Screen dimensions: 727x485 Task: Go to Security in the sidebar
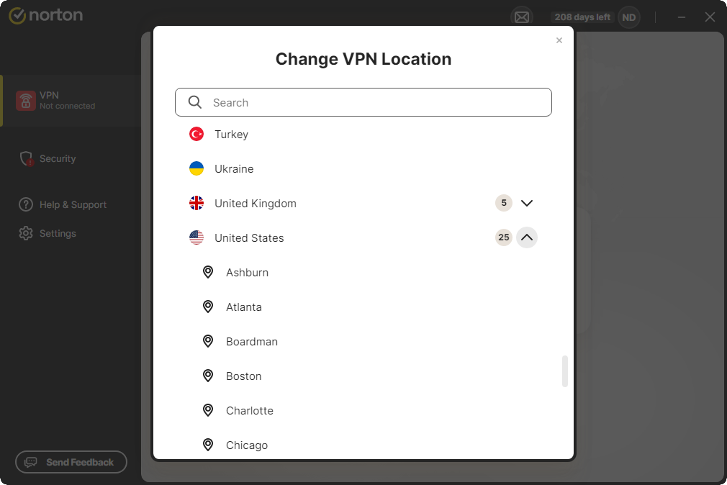pos(58,159)
